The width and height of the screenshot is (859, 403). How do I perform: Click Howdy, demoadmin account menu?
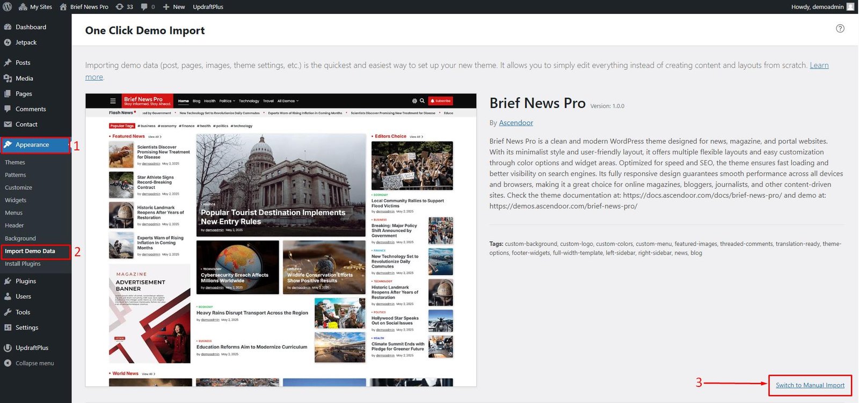(822, 7)
